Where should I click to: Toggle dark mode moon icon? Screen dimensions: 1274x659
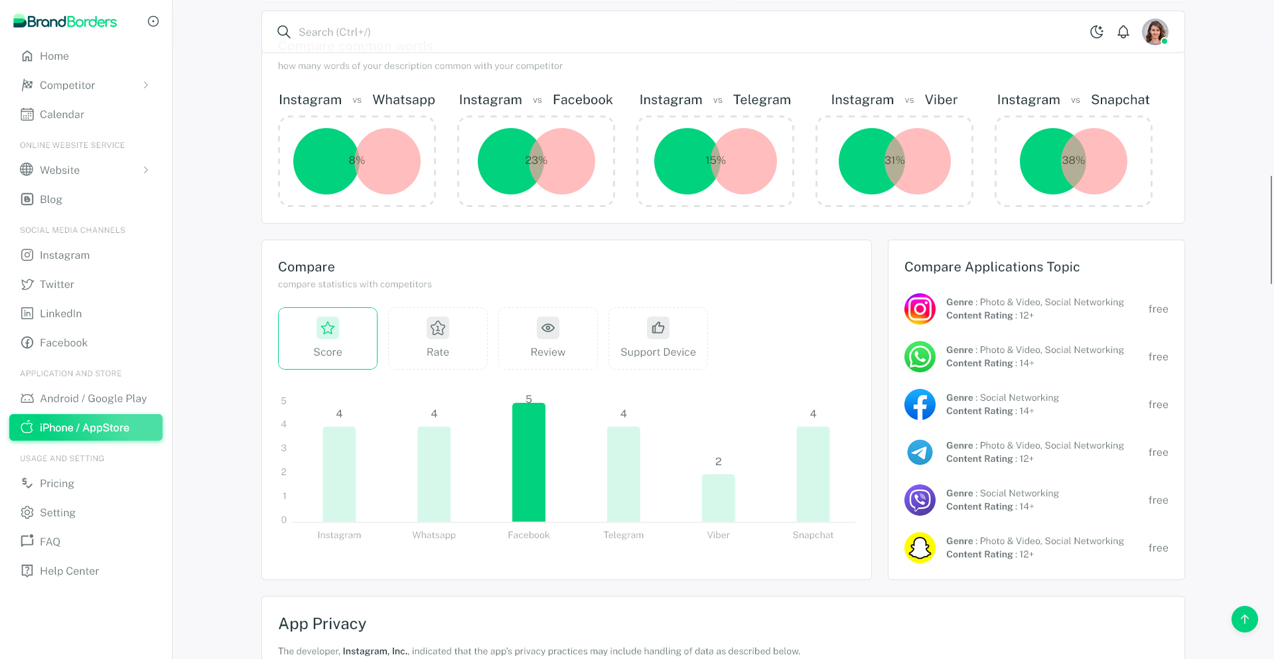(1097, 32)
